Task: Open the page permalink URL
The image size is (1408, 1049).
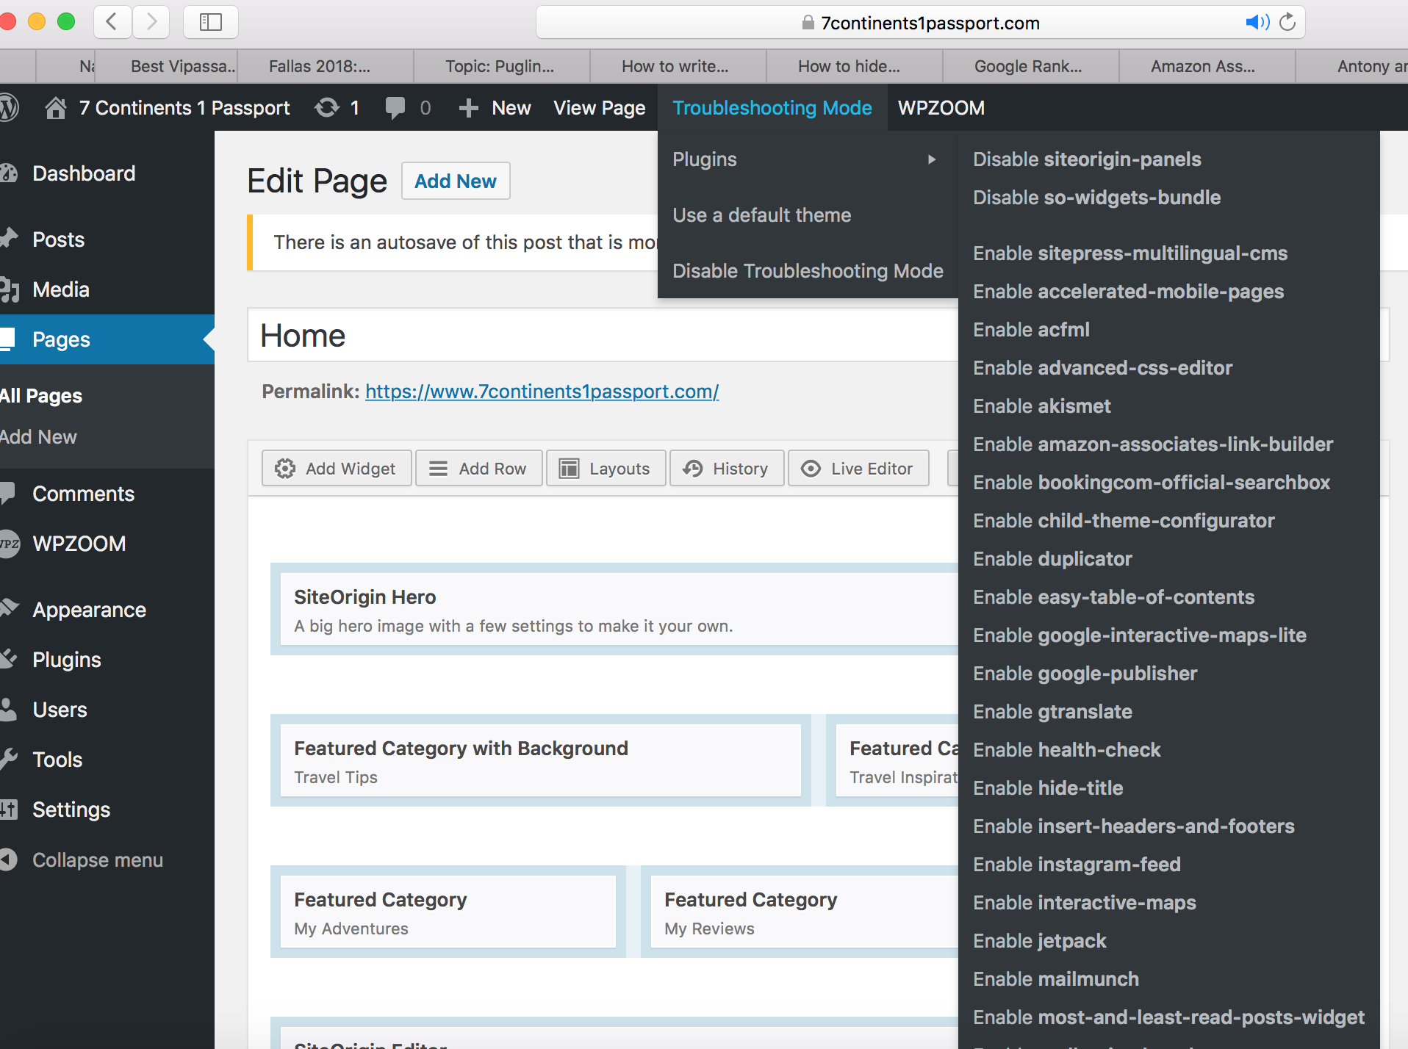Action: (542, 392)
